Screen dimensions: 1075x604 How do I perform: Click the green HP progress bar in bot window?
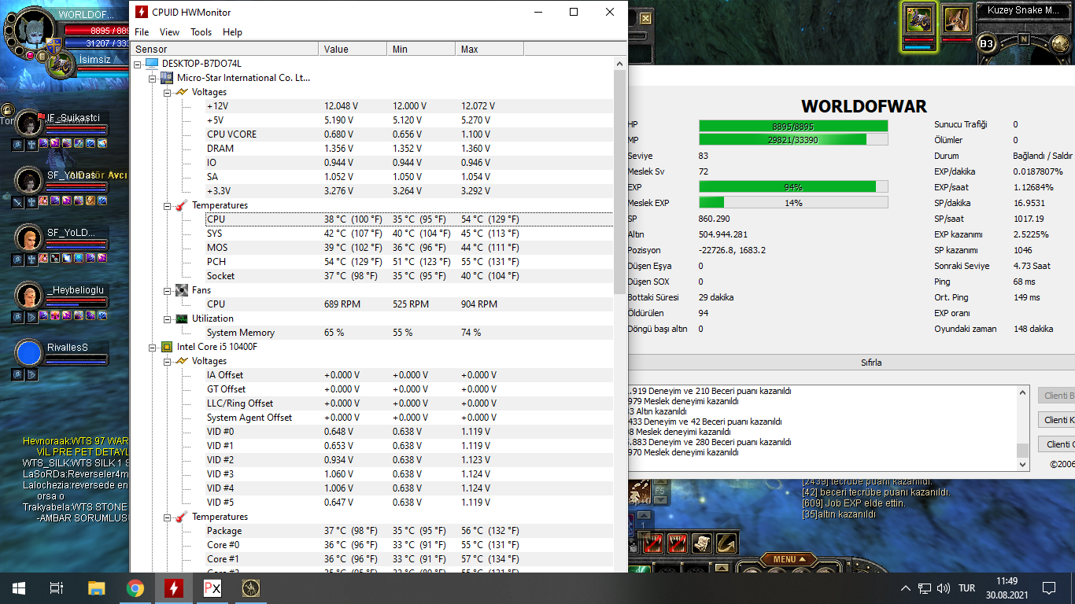[793, 124]
